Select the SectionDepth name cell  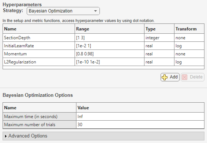pyautogui.click(x=39, y=38)
